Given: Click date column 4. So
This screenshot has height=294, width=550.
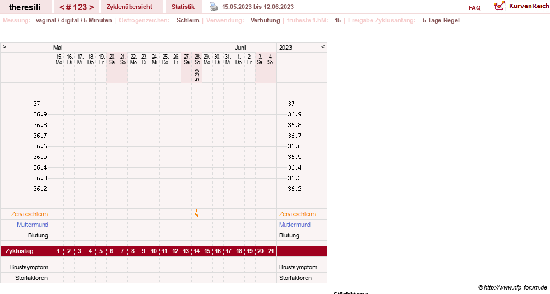Looking at the screenshot, I should 270,59.
